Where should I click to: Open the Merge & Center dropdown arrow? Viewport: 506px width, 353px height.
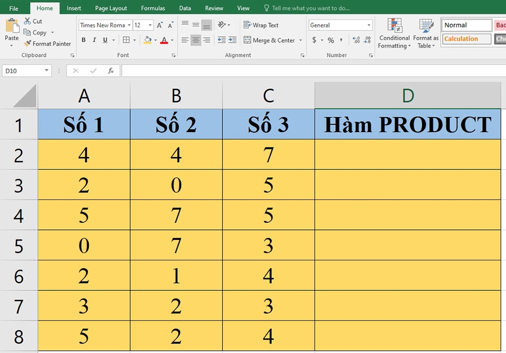[x=300, y=41]
